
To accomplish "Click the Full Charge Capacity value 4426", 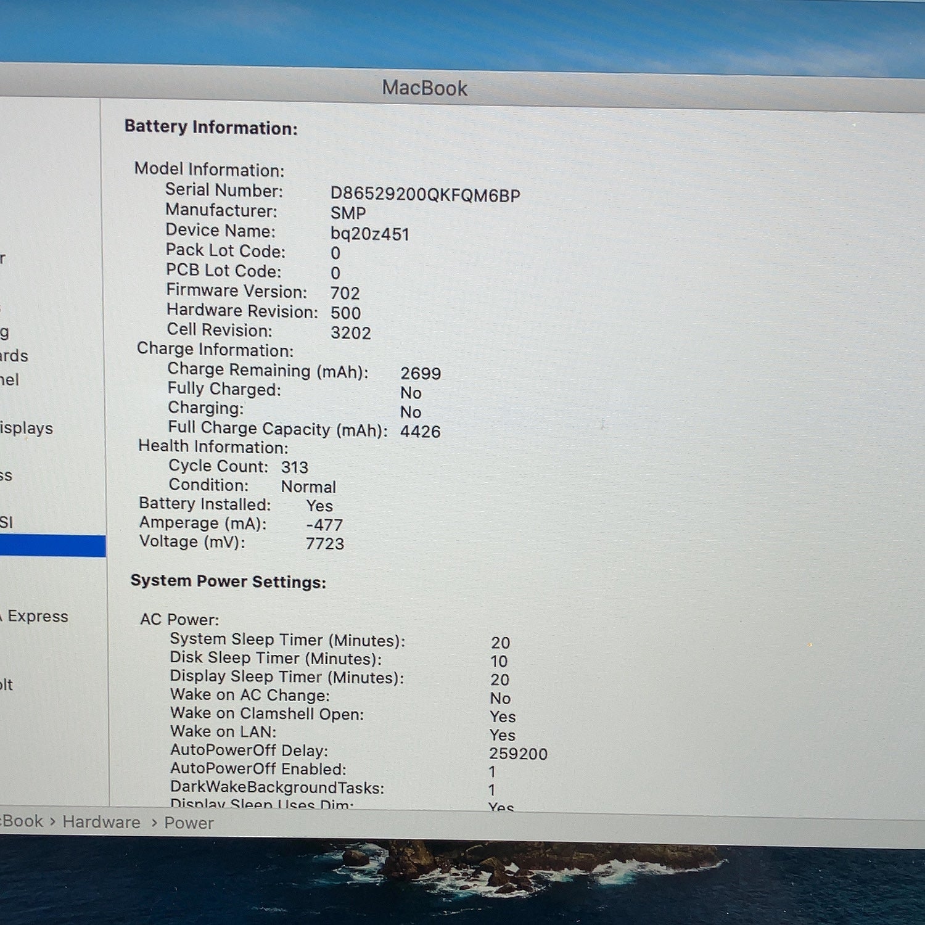I will (421, 432).
